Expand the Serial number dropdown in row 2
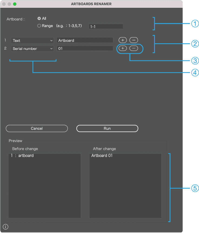Screen dimensions: 199x233 (x=32, y=49)
